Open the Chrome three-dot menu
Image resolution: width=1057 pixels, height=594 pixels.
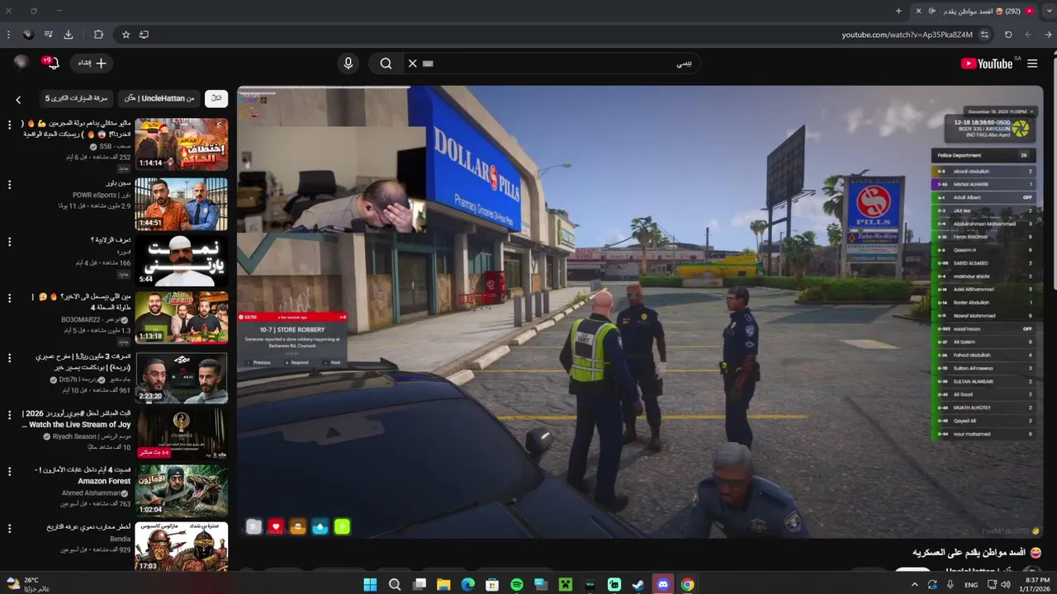(8, 35)
